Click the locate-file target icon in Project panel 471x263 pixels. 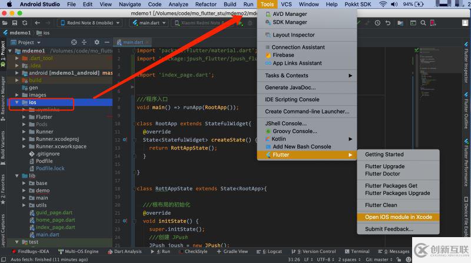(x=74, y=42)
